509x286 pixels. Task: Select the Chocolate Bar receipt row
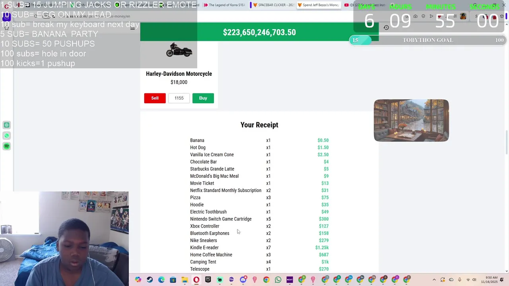259,162
